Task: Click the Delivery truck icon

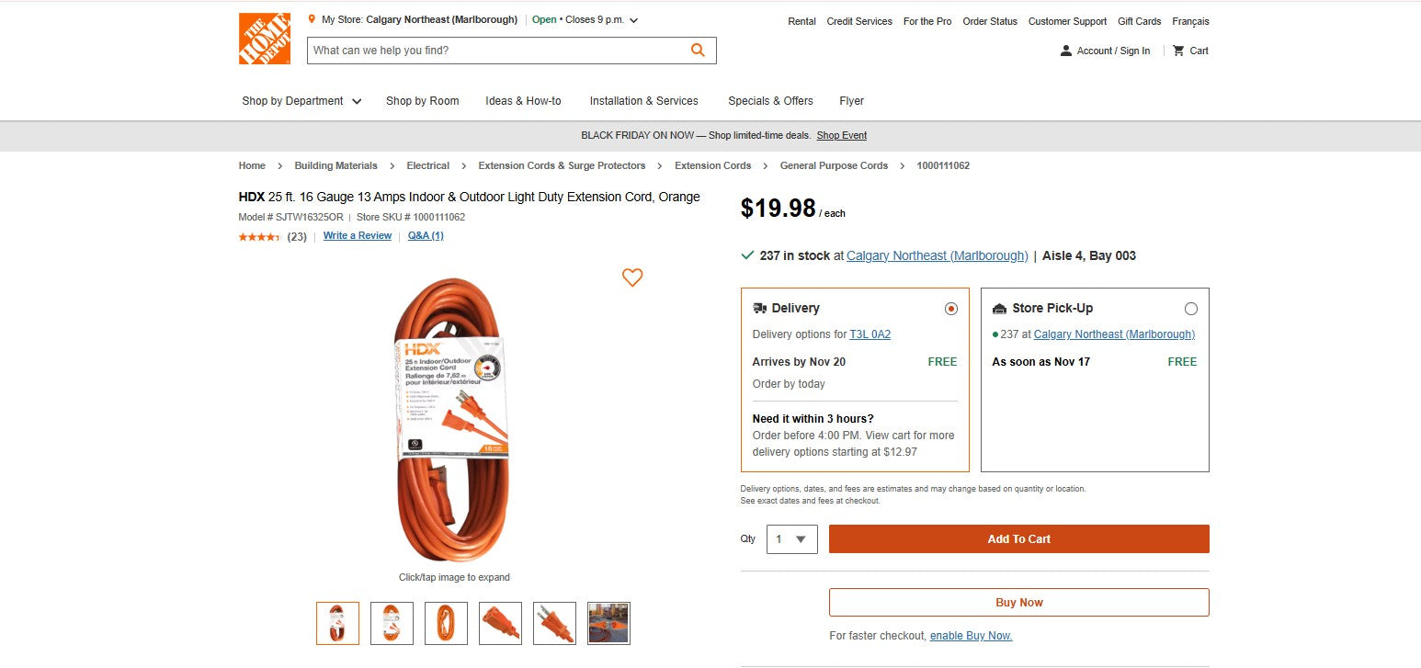Action: (x=761, y=308)
